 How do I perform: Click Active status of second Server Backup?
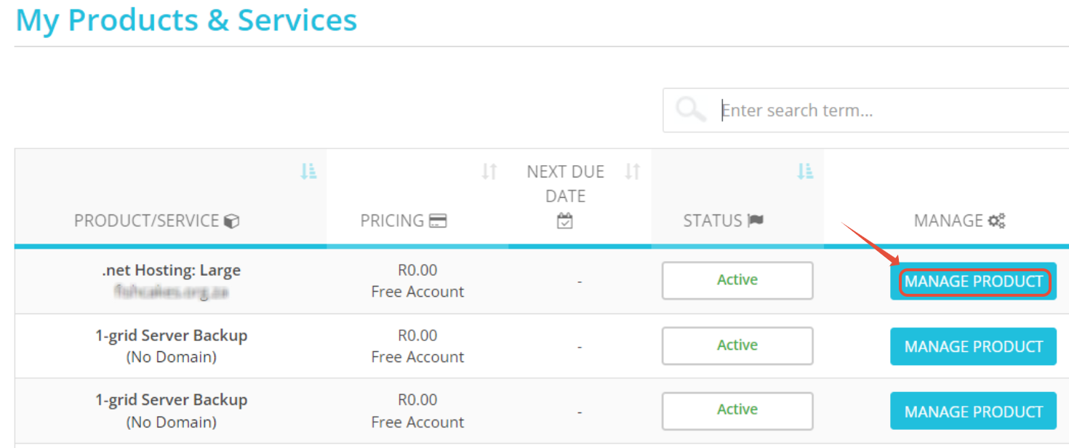(x=737, y=410)
